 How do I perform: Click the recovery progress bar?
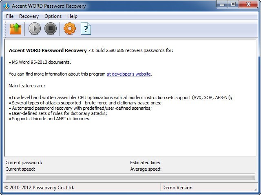point(130,177)
